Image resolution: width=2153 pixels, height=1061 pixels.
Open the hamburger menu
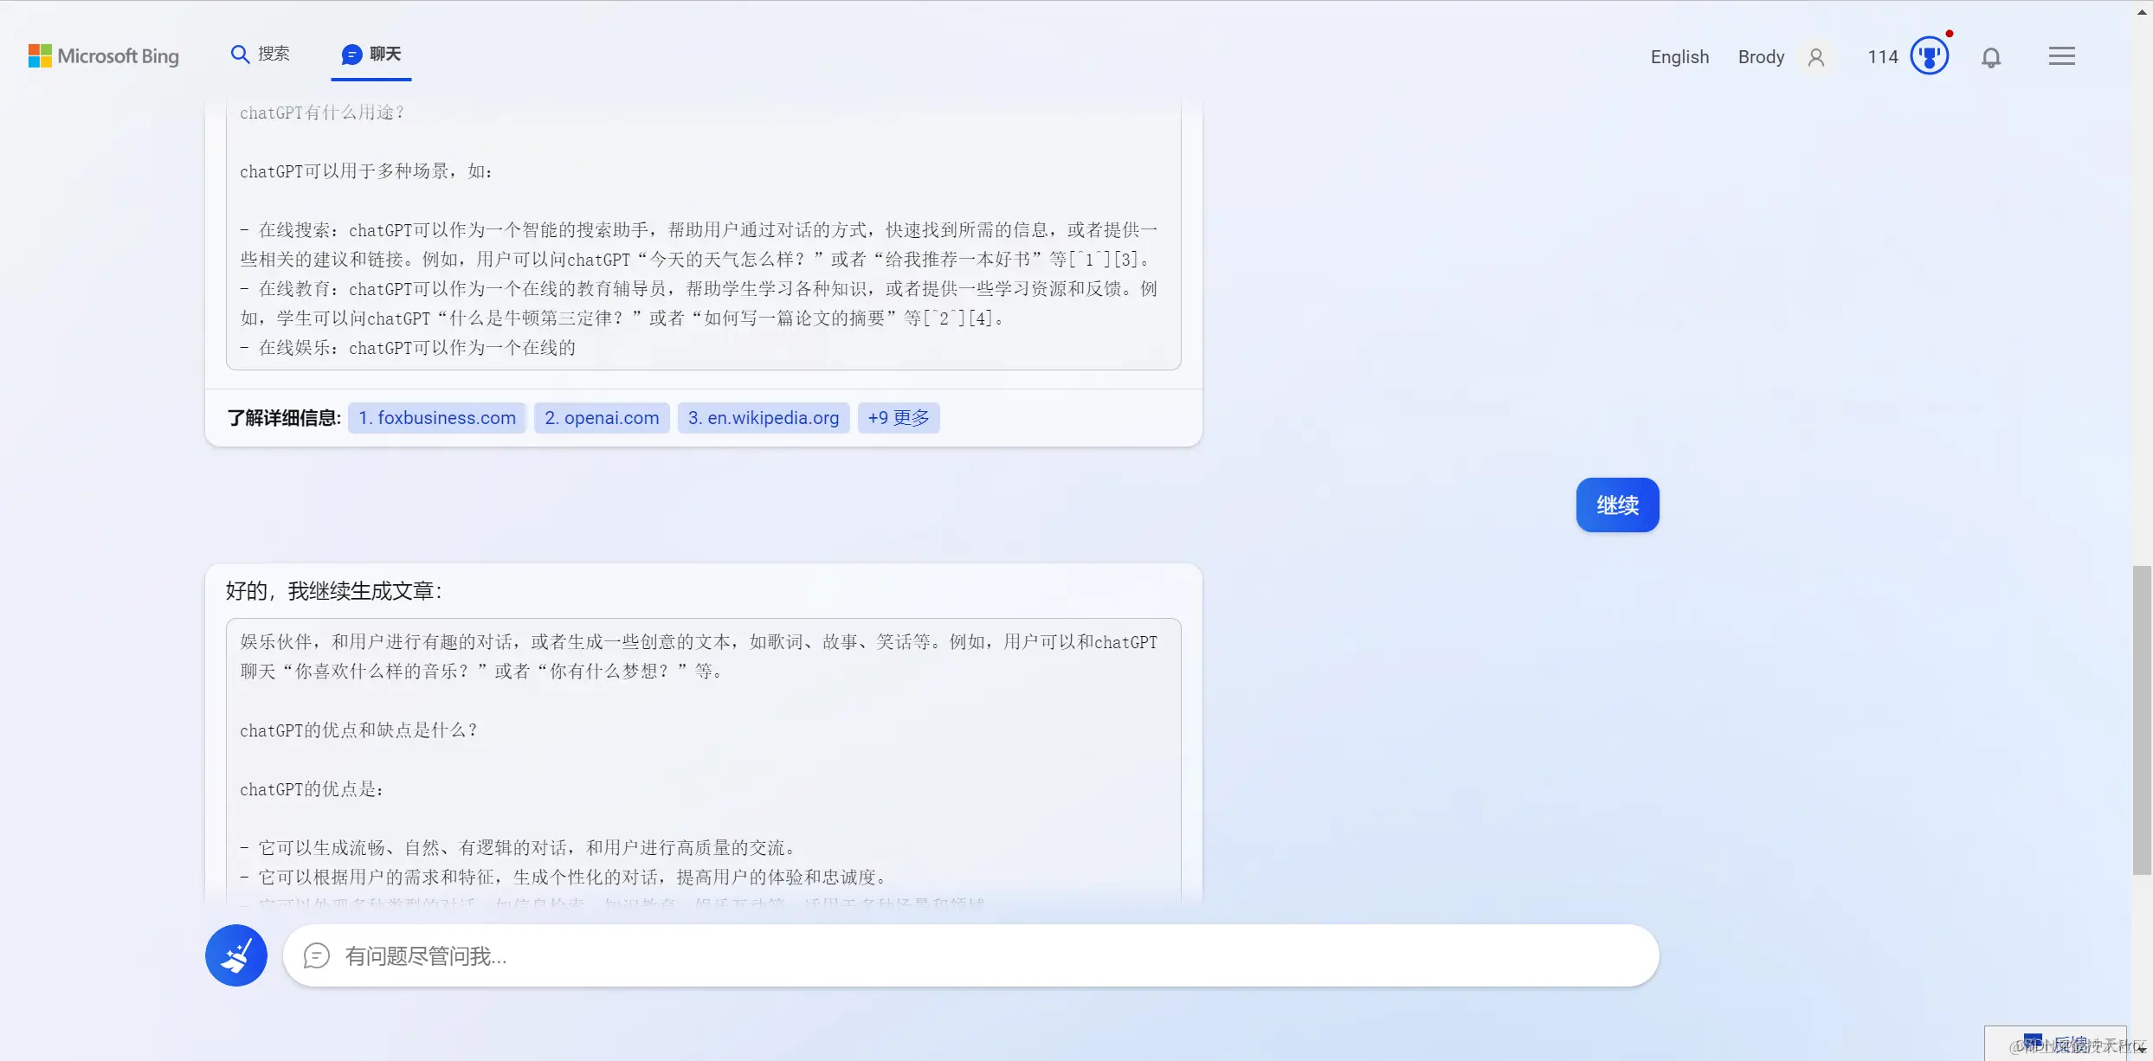tap(2061, 55)
